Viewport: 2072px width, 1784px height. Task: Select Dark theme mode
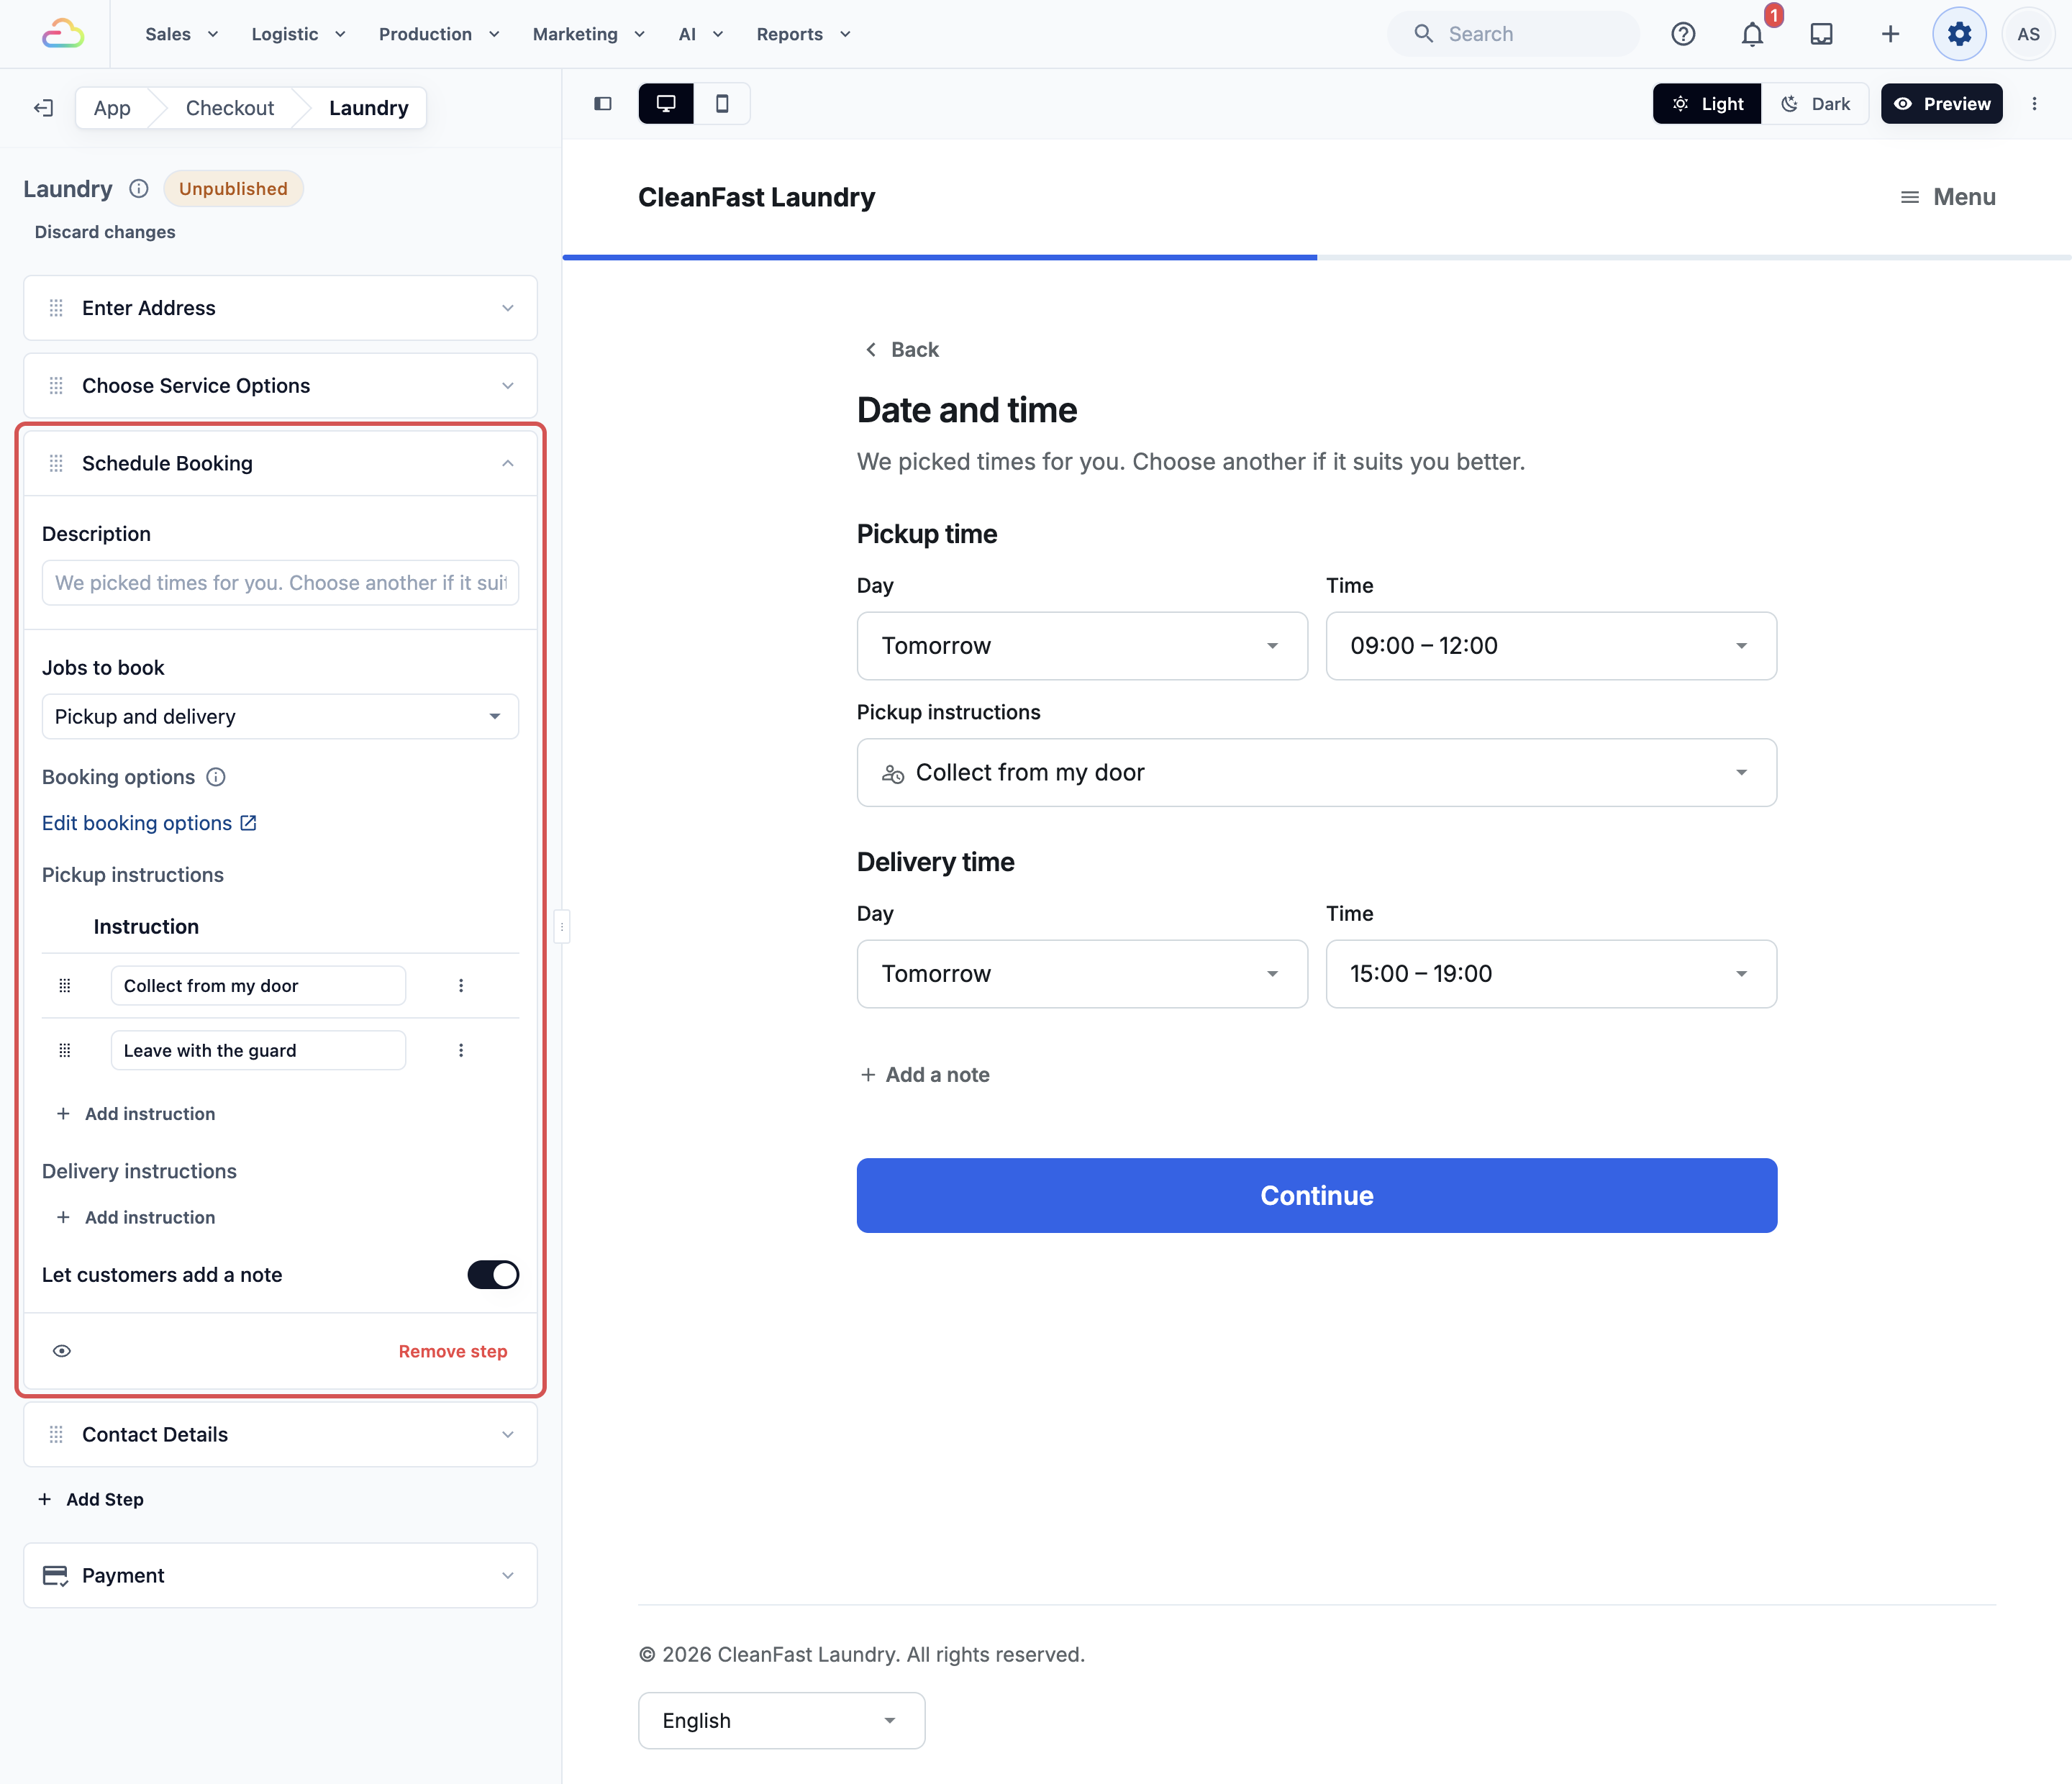click(x=1815, y=104)
